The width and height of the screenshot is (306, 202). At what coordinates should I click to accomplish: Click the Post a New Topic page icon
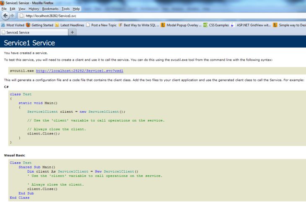click(88, 25)
